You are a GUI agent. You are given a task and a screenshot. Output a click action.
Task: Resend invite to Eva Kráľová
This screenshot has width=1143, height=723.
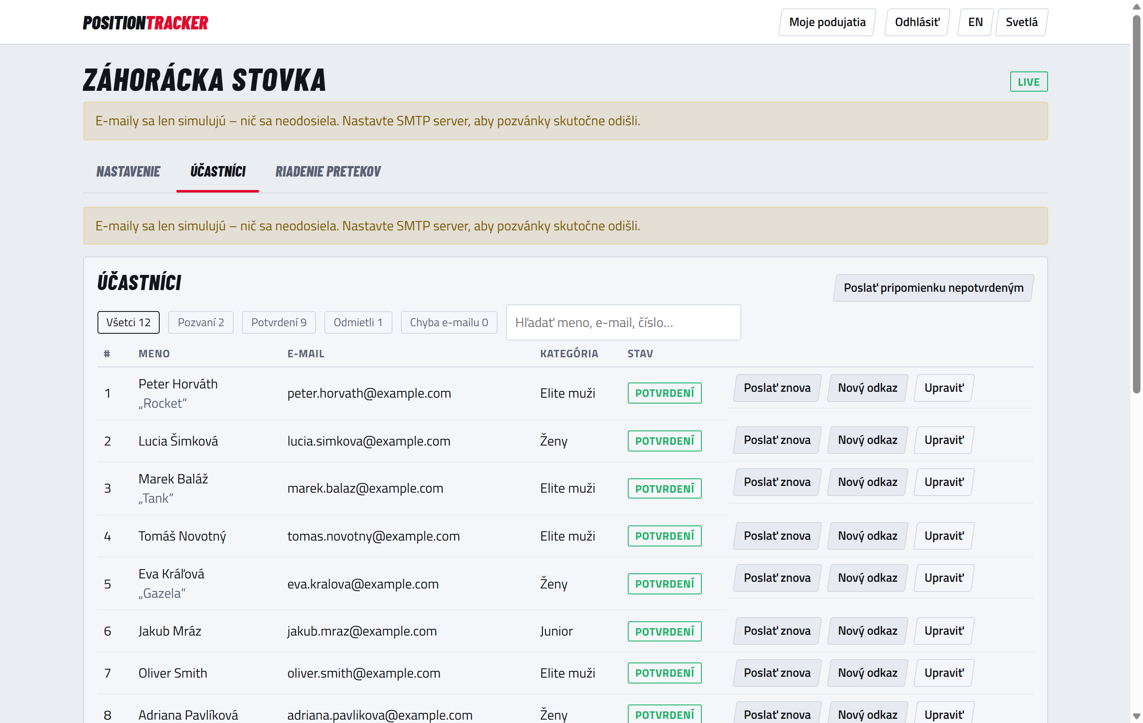pyautogui.click(x=777, y=578)
